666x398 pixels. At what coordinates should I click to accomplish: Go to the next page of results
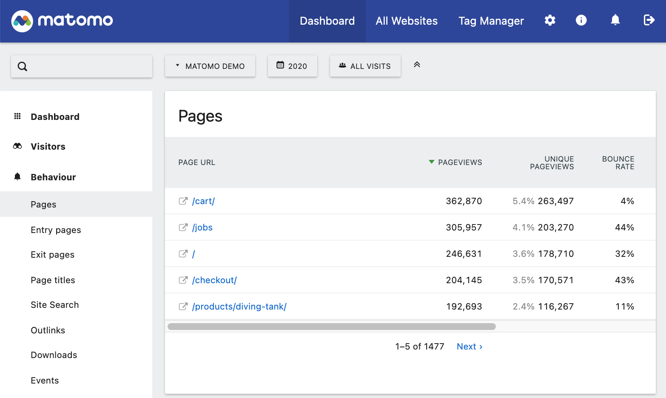tap(469, 346)
